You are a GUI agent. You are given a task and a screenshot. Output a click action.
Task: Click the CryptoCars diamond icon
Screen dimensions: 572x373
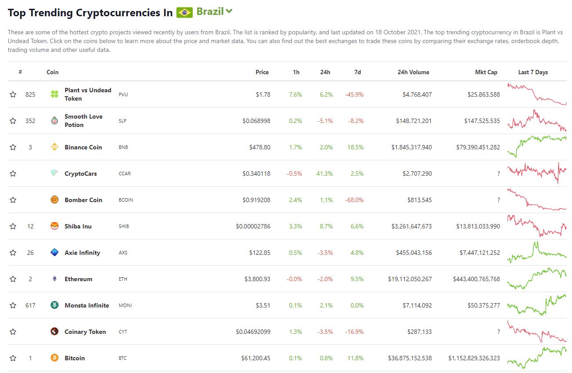[x=55, y=173]
